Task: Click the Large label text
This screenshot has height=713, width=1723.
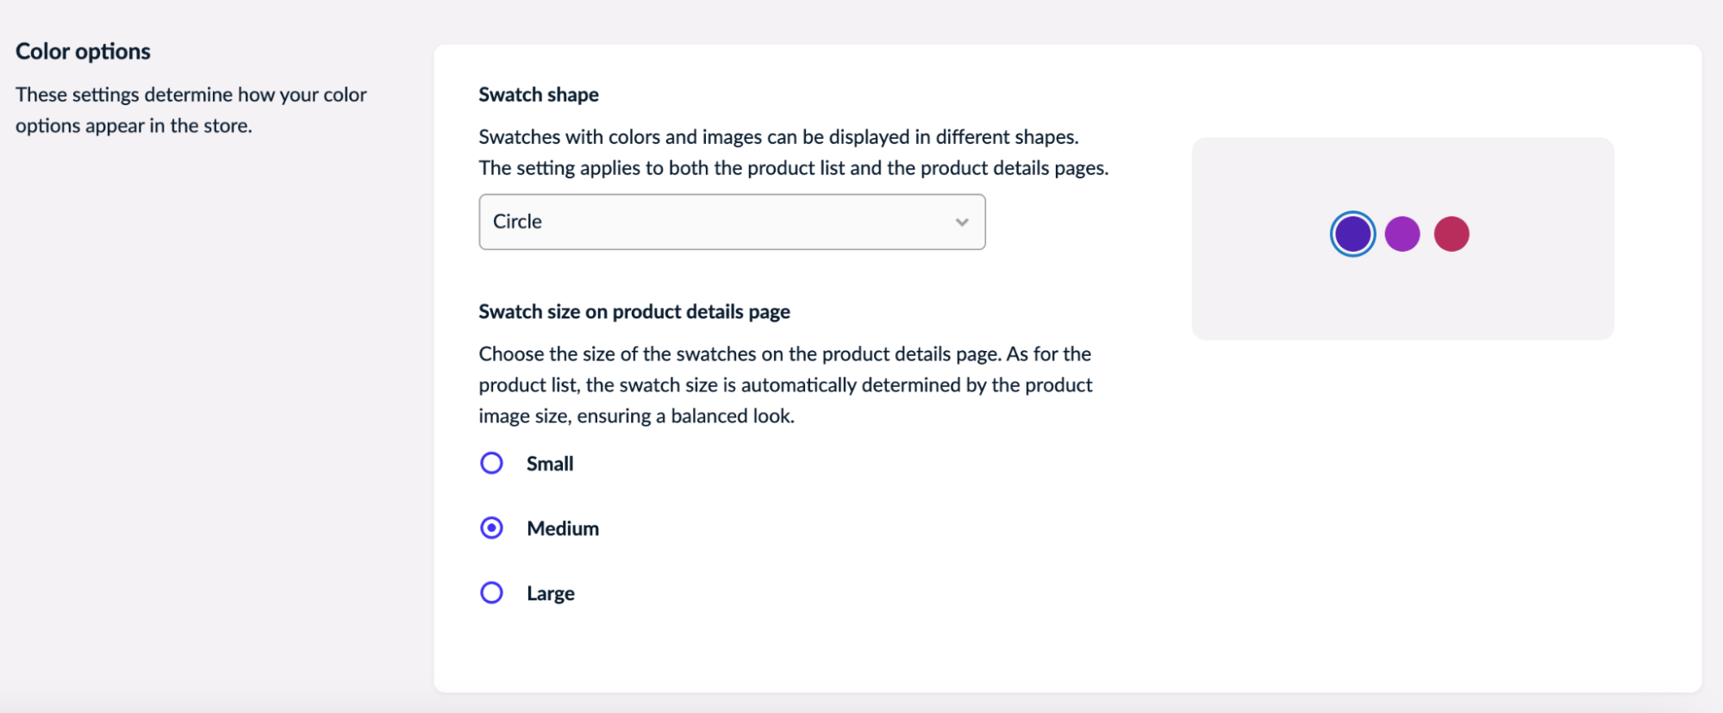Action: 551,592
